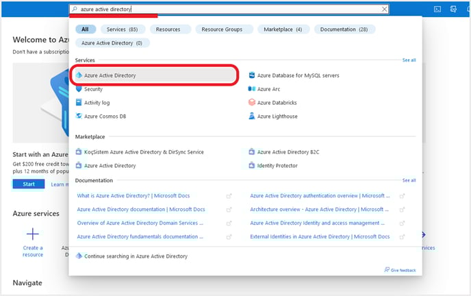Clear the search box with X

tap(385, 9)
